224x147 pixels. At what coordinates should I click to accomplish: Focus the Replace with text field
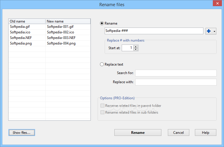tap(176, 82)
